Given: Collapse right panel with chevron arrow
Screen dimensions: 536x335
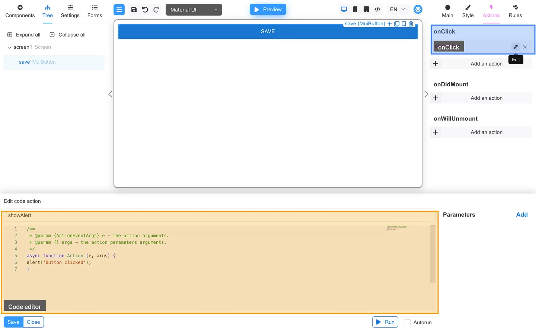Looking at the screenshot, I should coord(426,94).
